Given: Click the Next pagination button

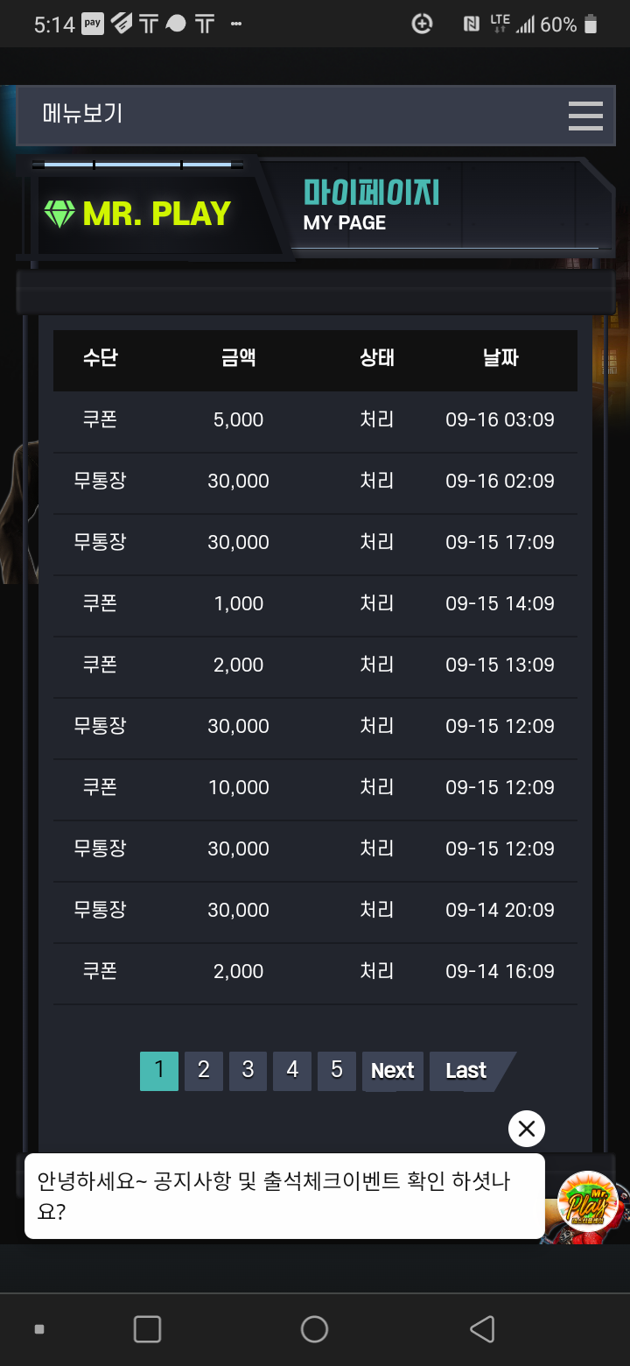Looking at the screenshot, I should coord(393,1071).
